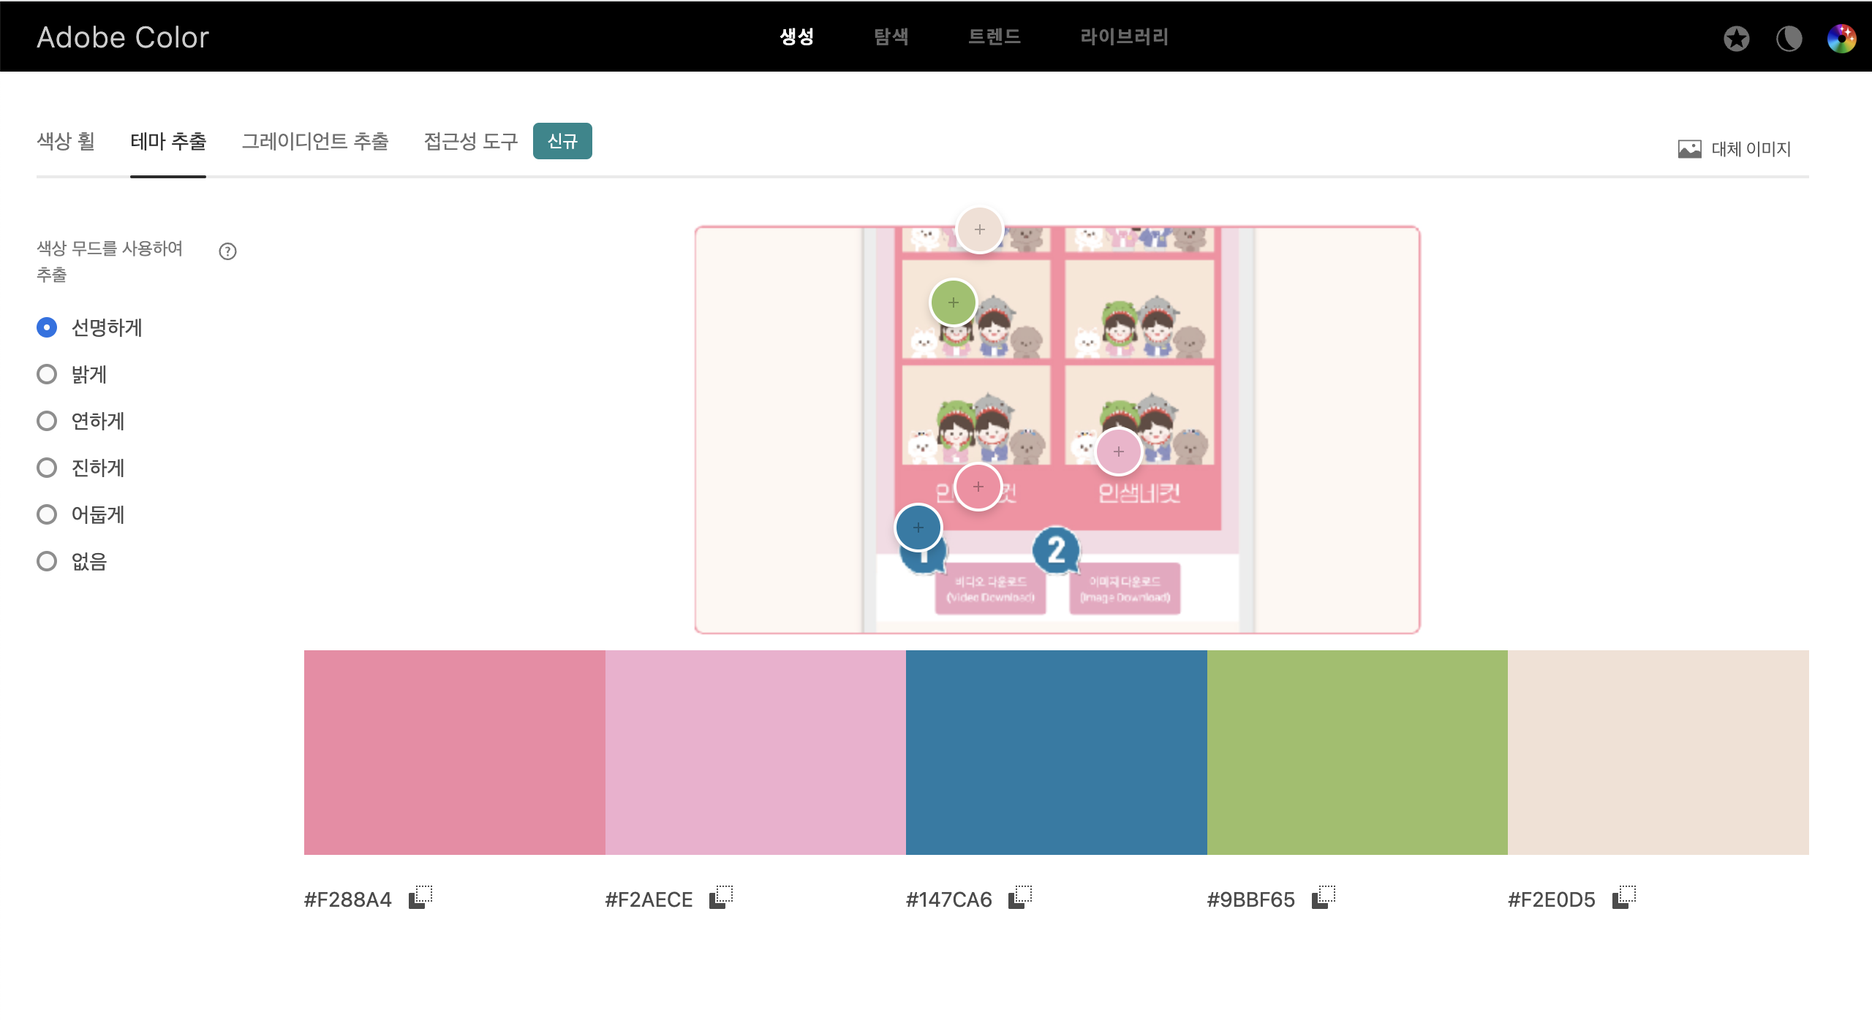
Task: Click the star icon in header
Action: (x=1736, y=38)
